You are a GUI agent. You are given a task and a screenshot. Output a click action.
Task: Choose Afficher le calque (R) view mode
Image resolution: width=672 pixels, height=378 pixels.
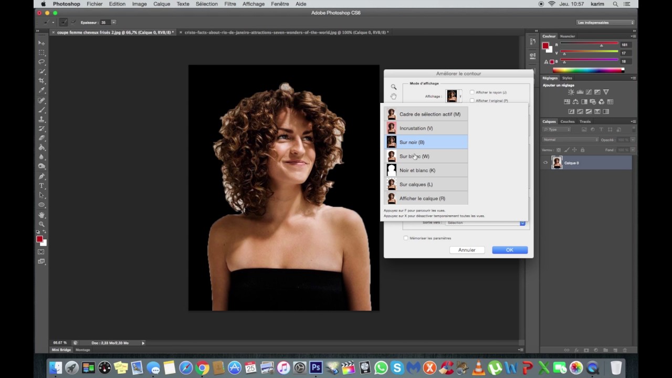click(426, 198)
